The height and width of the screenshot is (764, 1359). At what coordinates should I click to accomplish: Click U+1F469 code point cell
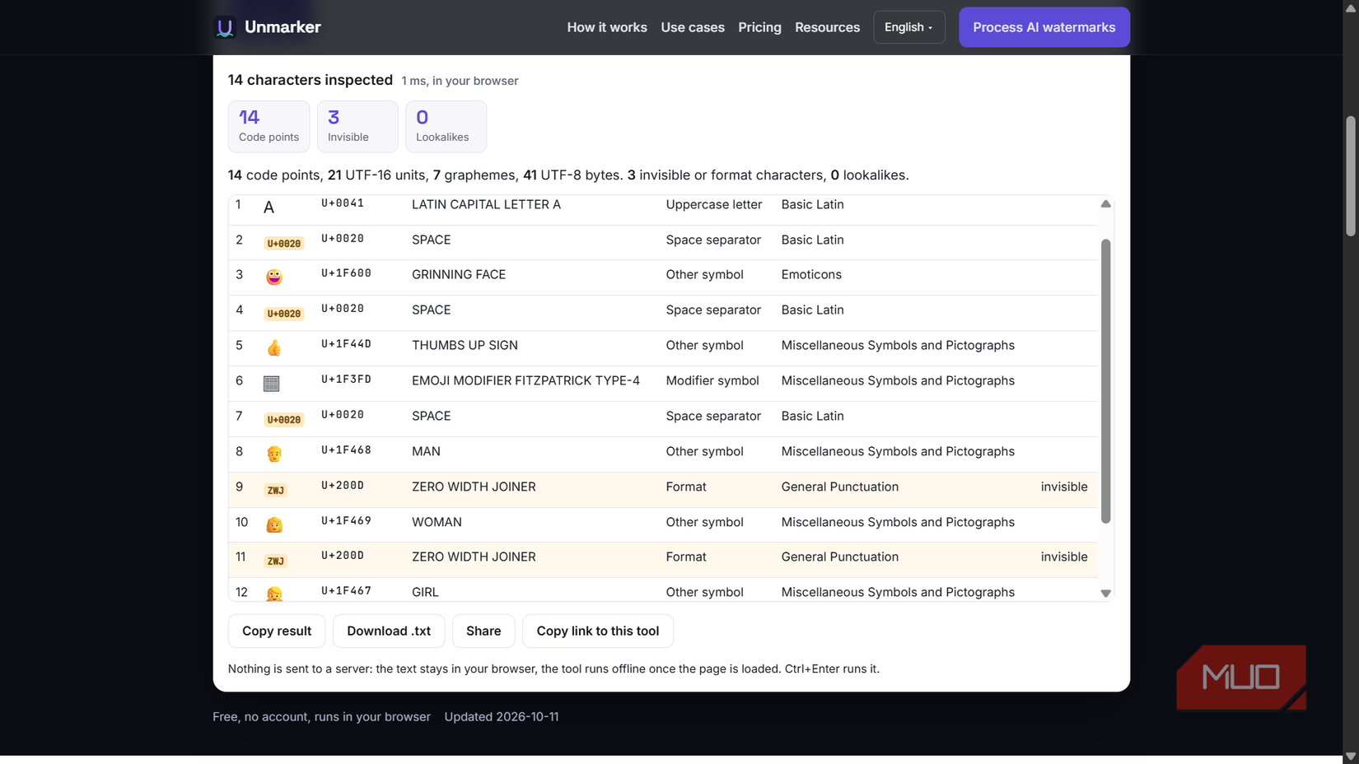point(346,521)
